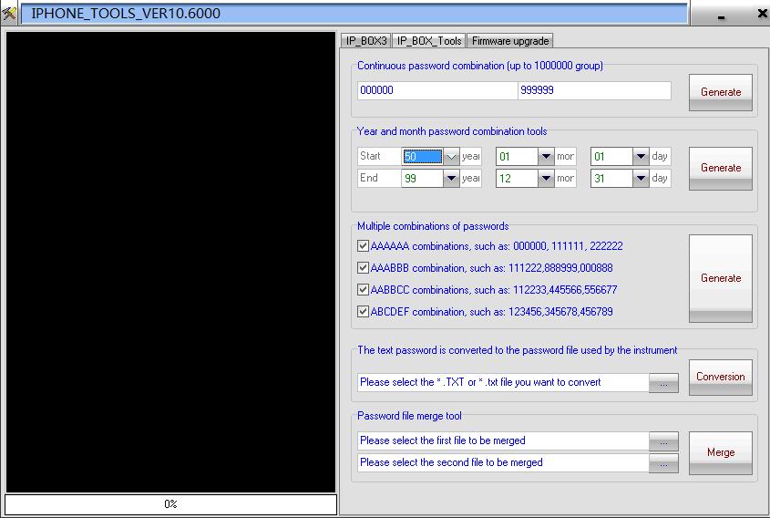Click the second file to be merged field
770x518 pixels.
pos(503,462)
